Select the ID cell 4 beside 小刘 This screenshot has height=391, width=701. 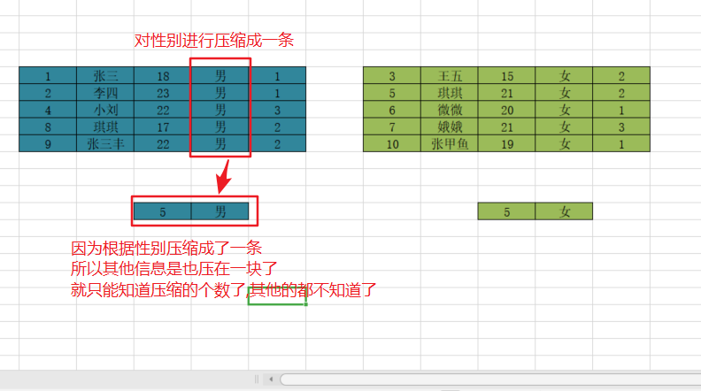click(48, 110)
